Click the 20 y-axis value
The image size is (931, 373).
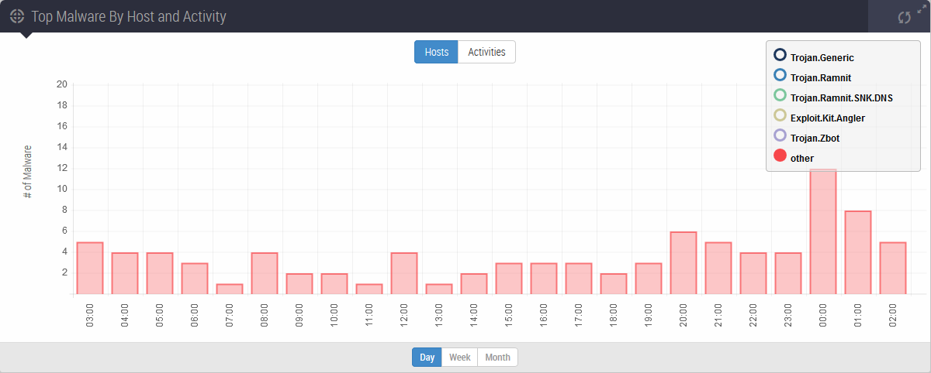coord(63,84)
